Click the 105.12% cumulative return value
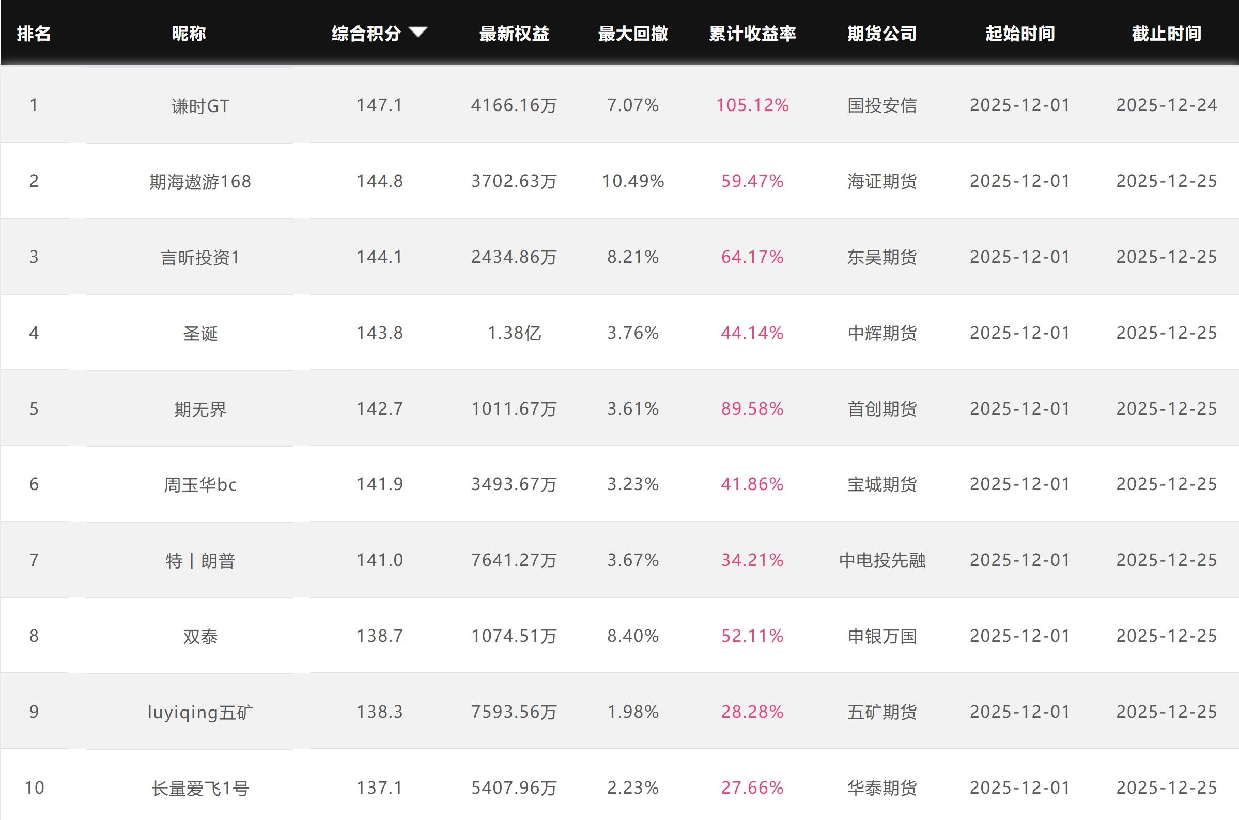The image size is (1239, 820). [752, 106]
